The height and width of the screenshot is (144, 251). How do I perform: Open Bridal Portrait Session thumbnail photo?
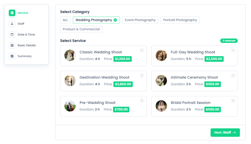click(x=161, y=106)
